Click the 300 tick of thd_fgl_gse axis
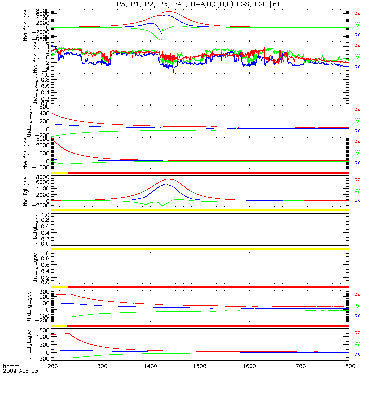The height and width of the screenshot is (399, 374). coord(45,292)
